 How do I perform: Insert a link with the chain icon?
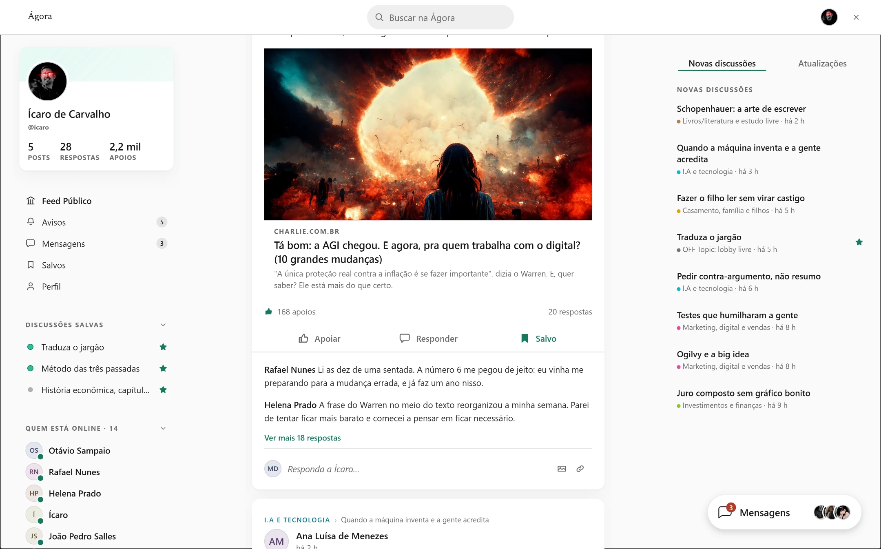pos(580,469)
